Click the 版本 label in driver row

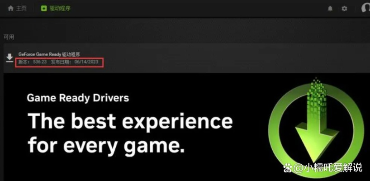24,62
